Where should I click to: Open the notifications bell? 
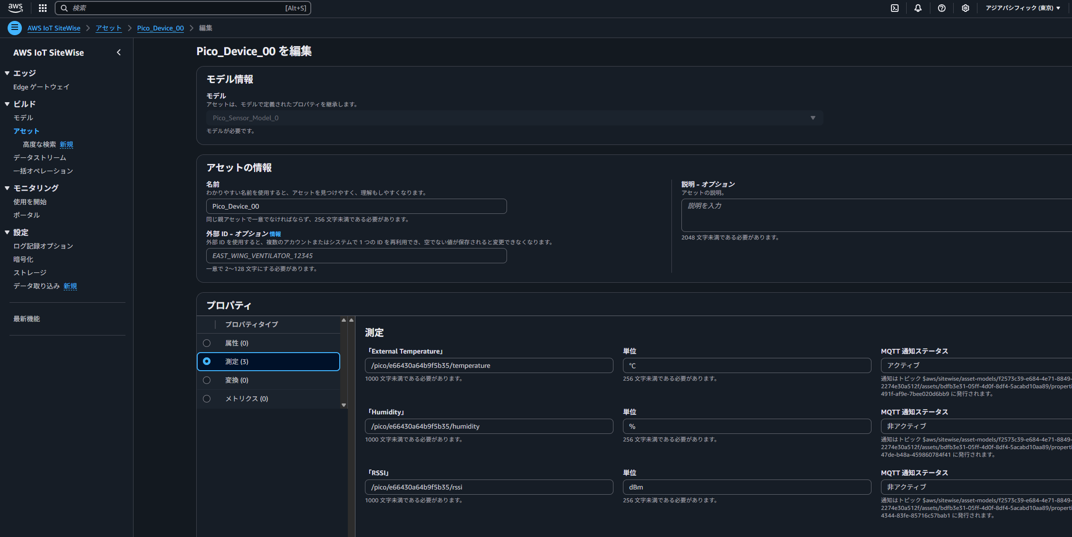coord(918,8)
